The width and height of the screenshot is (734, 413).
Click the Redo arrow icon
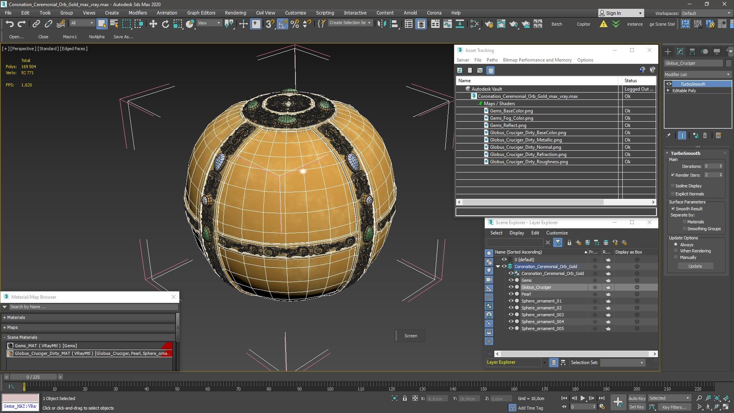pos(22,24)
